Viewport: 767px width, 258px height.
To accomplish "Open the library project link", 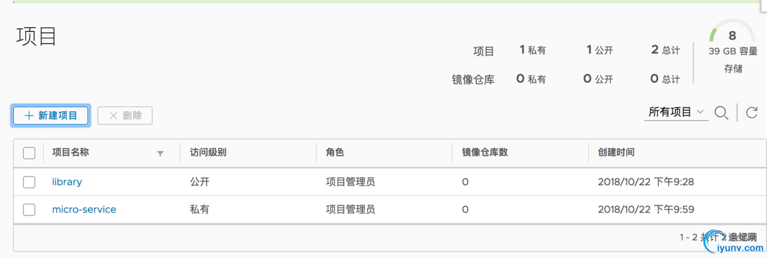I will pyautogui.click(x=67, y=182).
